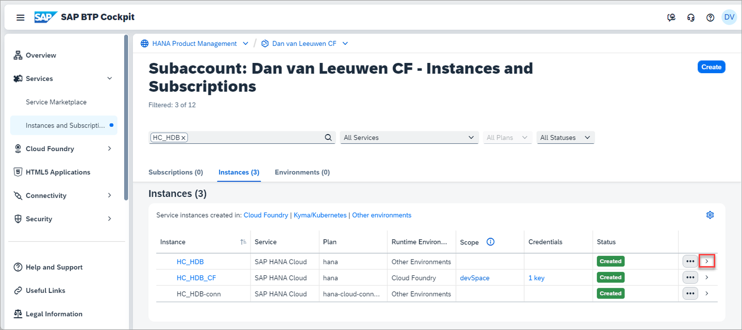Open the hamburger navigation menu
The width and height of the screenshot is (742, 330).
21,18
